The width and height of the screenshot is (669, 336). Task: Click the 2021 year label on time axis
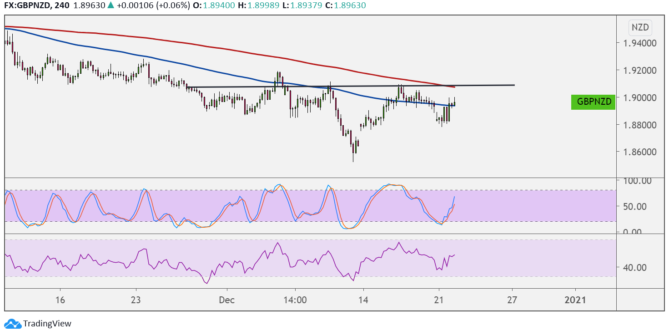pyautogui.click(x=575, y=300)
